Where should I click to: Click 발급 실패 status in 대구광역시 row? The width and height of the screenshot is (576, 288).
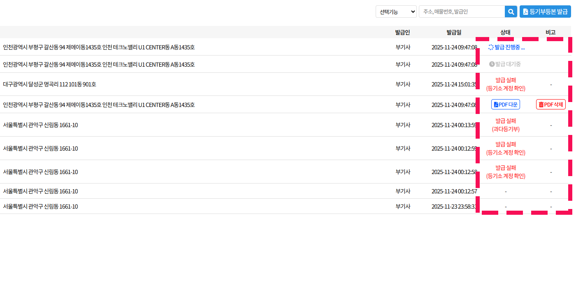pos(506,84)
